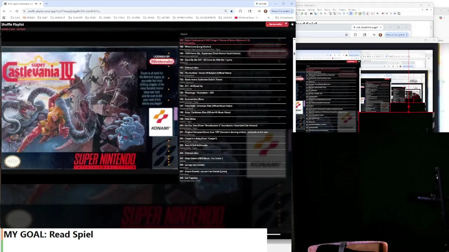Open the extensions puzzle icon in main Chrome window
The image size is (449, 252).
pos(240,11)
